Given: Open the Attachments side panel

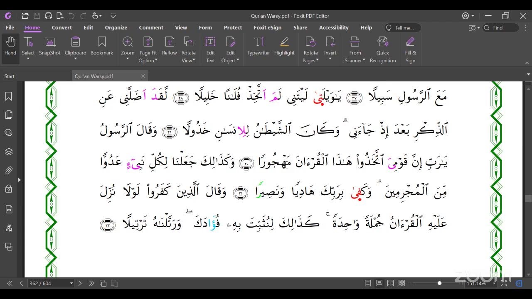Looking at the screenshot, I should [x=9, y=170].
